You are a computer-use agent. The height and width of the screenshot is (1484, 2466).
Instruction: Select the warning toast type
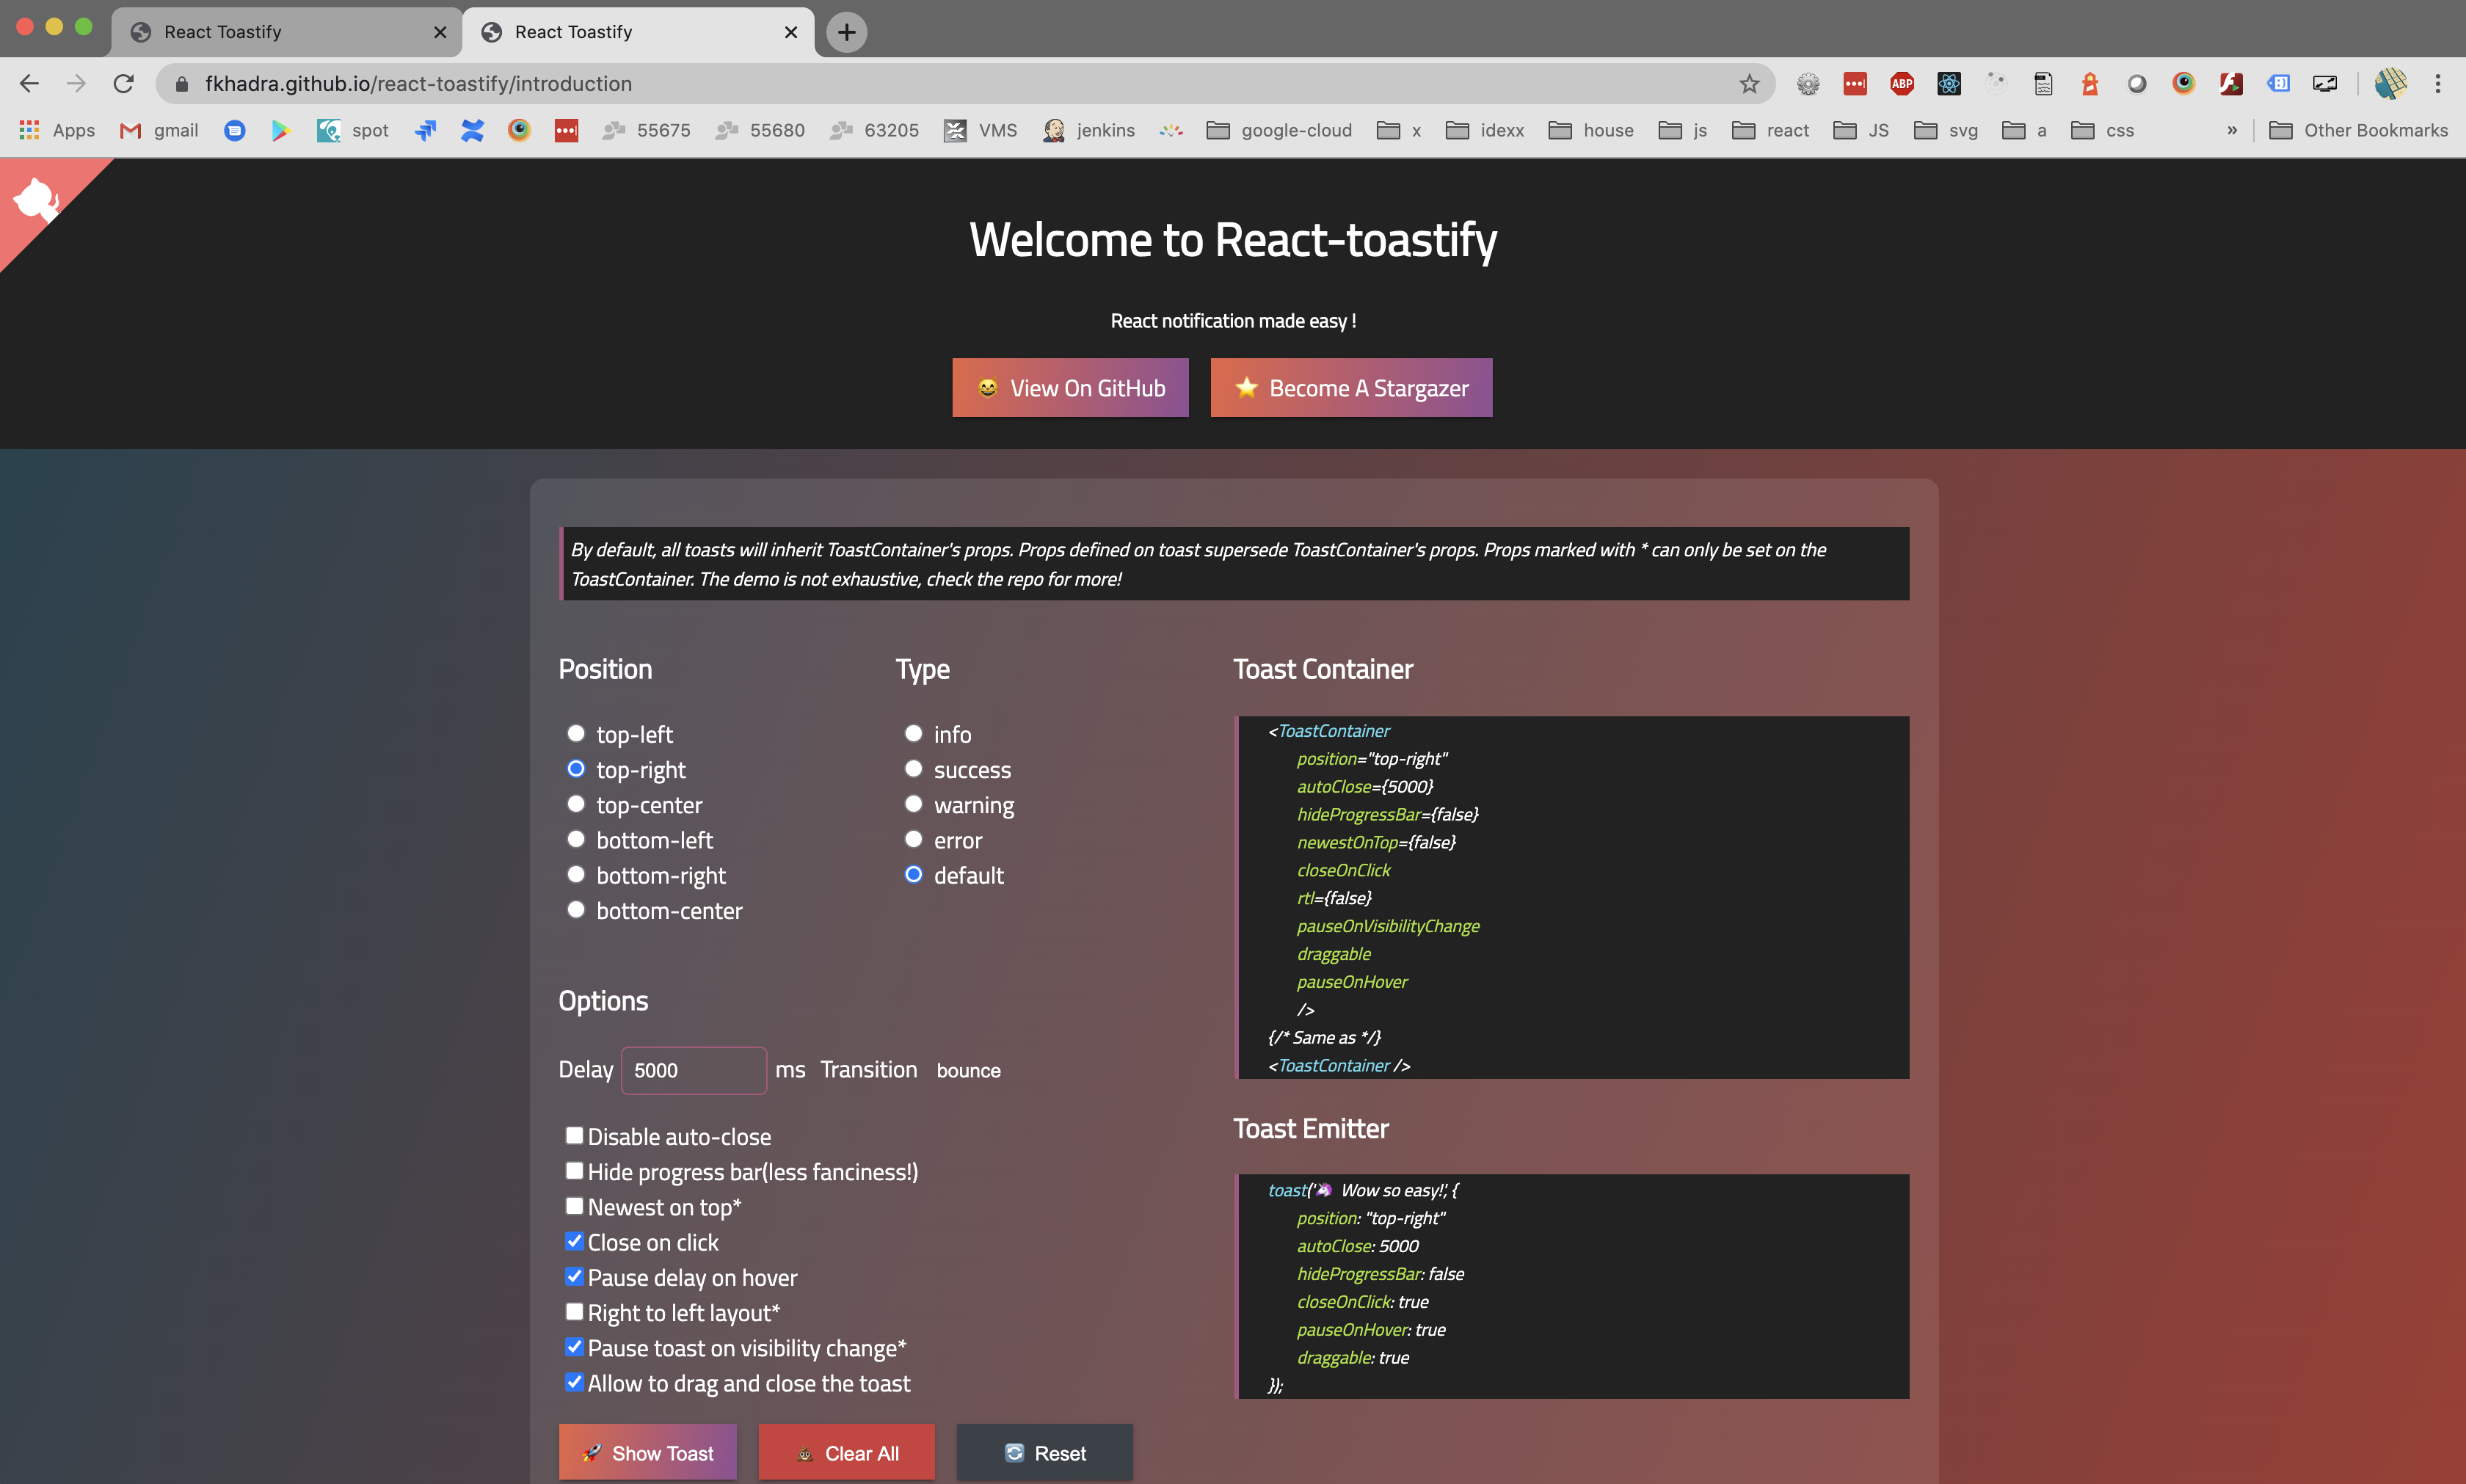coord(912,803)
